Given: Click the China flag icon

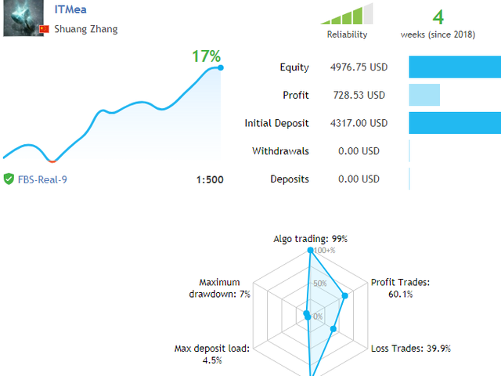Looking at the screenshot, I should (x=44, y=29).
